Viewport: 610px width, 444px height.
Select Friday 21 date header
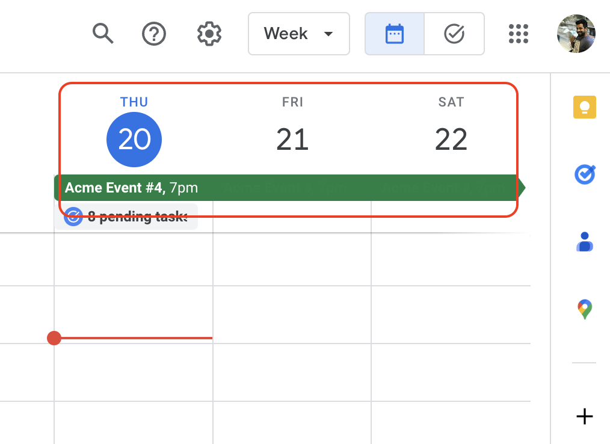(x=292, y=139)
